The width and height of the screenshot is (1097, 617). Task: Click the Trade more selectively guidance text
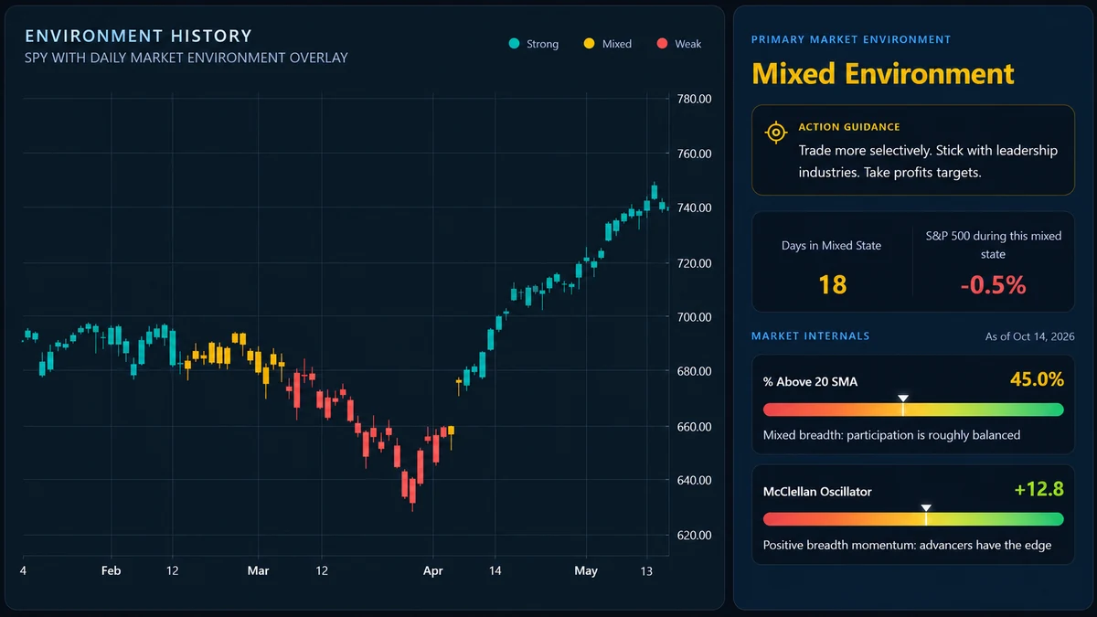coord(928,161)
